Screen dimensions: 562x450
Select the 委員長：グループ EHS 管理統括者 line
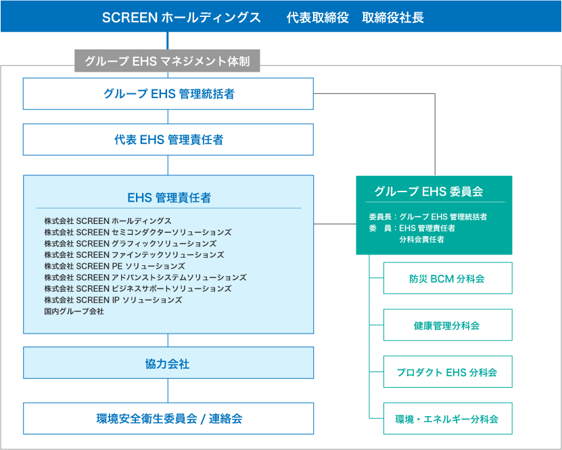[428, 217]
